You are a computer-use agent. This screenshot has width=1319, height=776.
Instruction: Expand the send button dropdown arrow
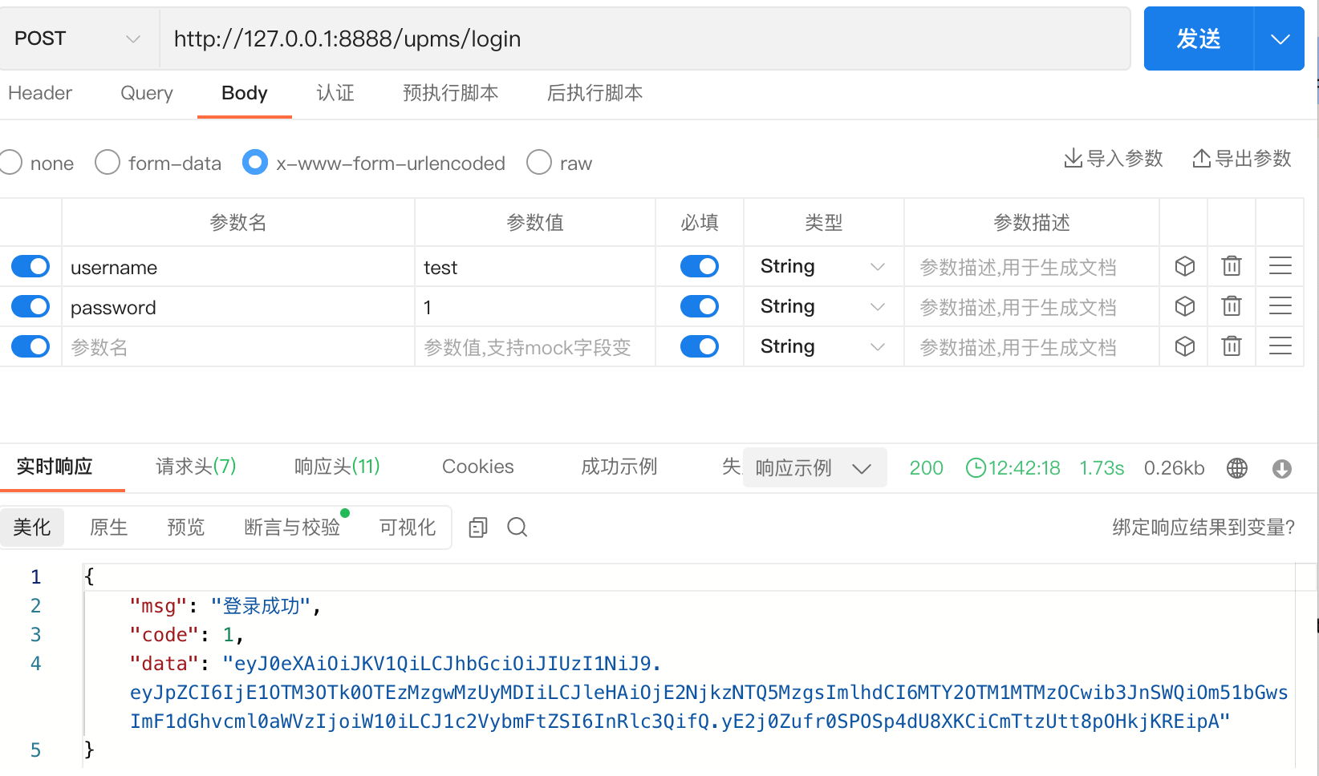click(1280, 38)
